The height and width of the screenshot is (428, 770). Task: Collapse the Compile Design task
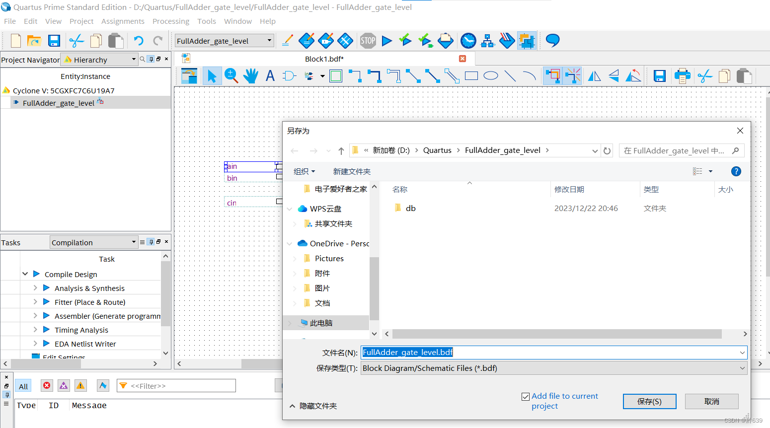tap(25, 274)
